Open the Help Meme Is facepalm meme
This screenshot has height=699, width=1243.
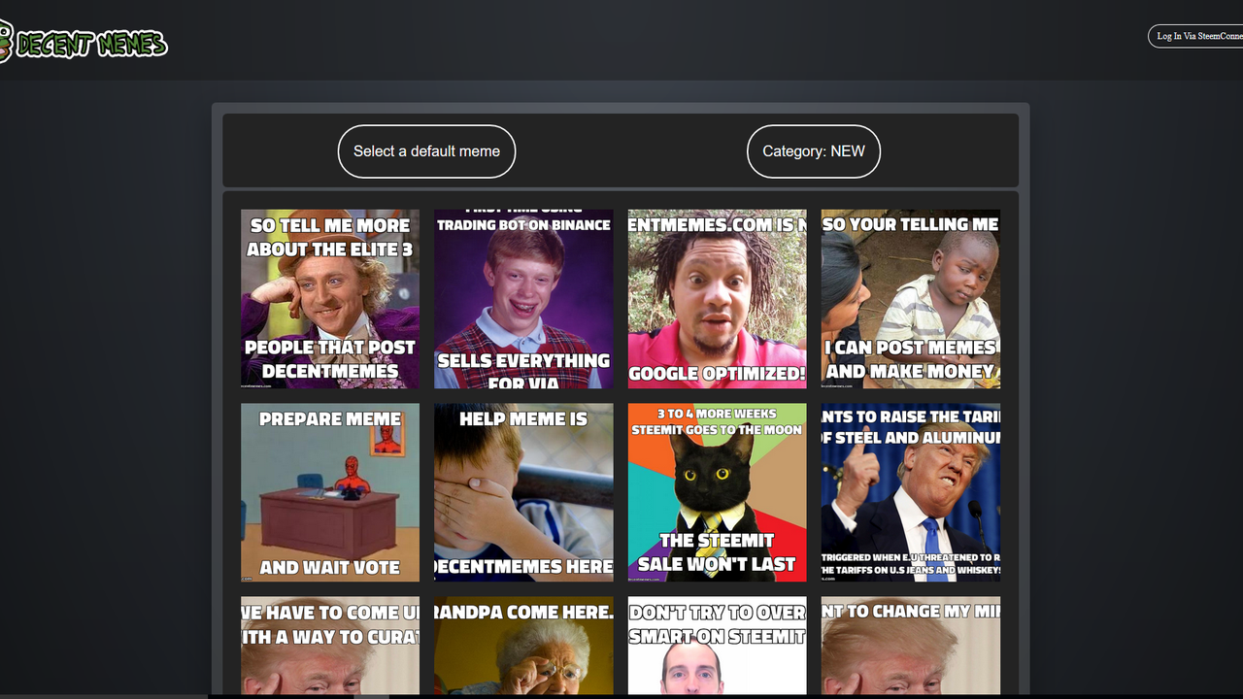coord(523,492)
